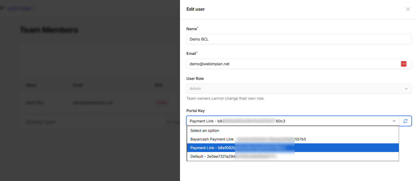The image size is (416, 181).
Task: Click the red password manager icon in Email
Action: coord(404,64)
